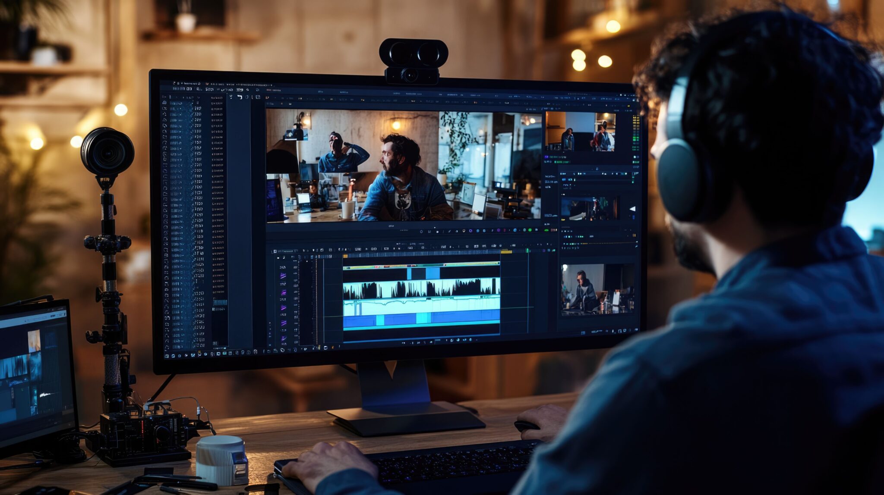Click the orange icon at the start of the preview toolbar
This screenshot has width=884, height=495.
click(x=267, y=98)
